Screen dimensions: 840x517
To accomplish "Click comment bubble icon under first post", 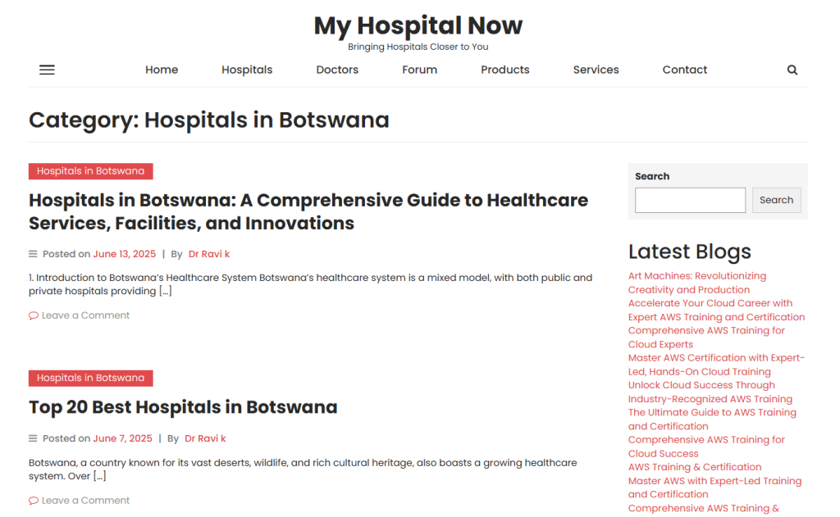I will pyautogui.click(x=34, y=315).
